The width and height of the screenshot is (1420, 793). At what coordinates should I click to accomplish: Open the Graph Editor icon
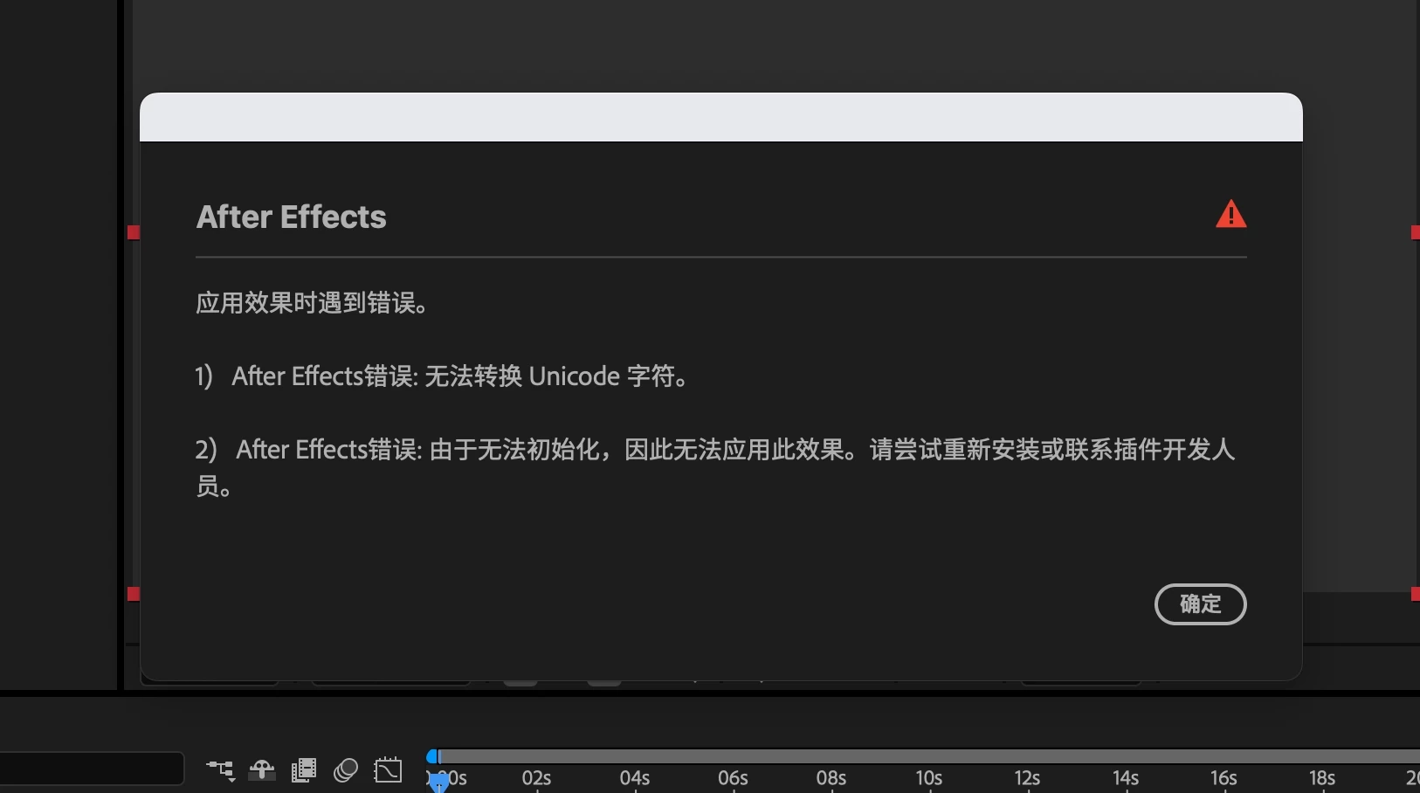coord(388,770)
